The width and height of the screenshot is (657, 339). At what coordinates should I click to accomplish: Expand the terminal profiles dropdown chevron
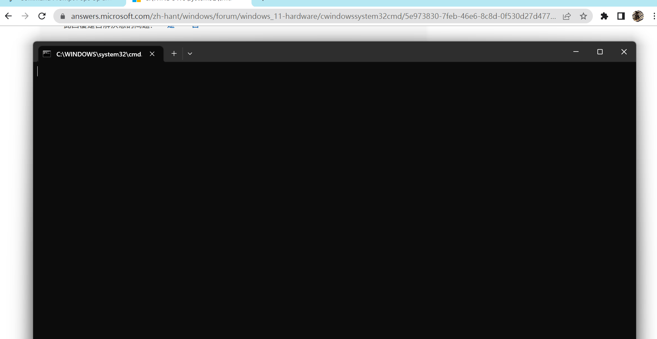(190, 54)
